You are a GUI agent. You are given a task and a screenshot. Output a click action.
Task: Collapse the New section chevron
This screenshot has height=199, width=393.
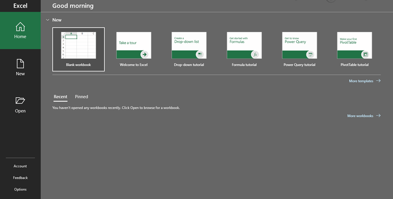click(48, 20)
